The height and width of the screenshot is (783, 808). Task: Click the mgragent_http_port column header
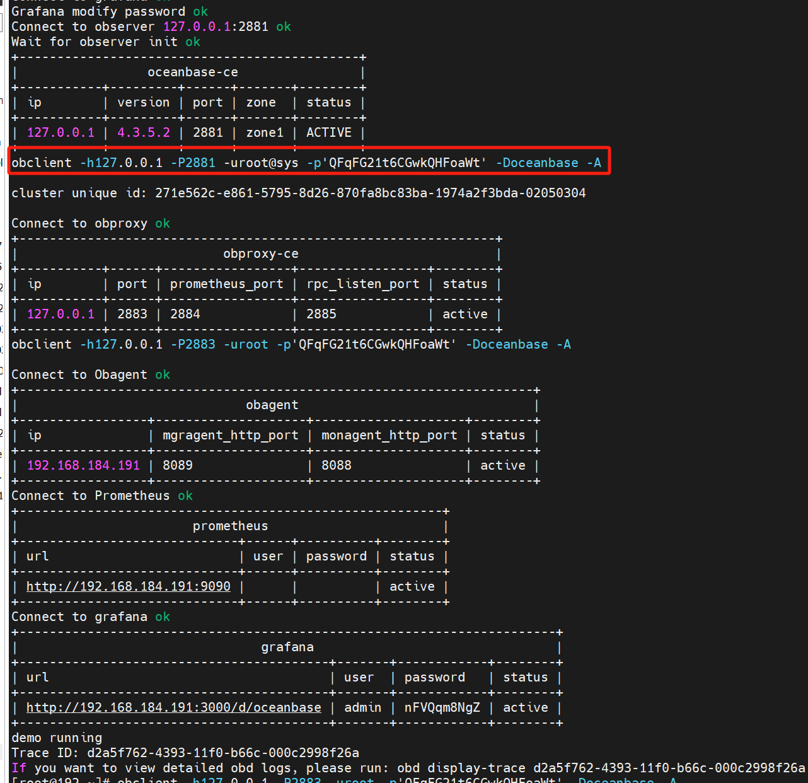[x=231, y=435]
